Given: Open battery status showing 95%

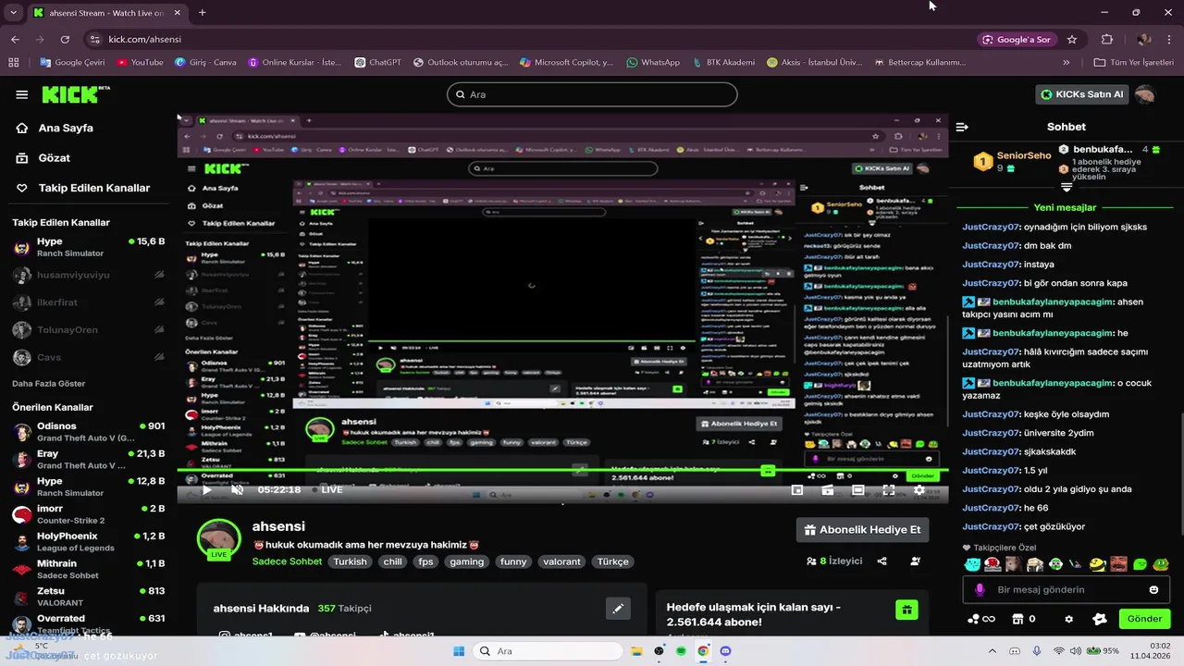Looking at the screenshot, I should pyautogui.click(x=1104, y=651).
